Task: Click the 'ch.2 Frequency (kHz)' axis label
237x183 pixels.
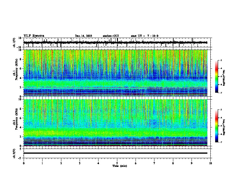Action: point(15,119)
